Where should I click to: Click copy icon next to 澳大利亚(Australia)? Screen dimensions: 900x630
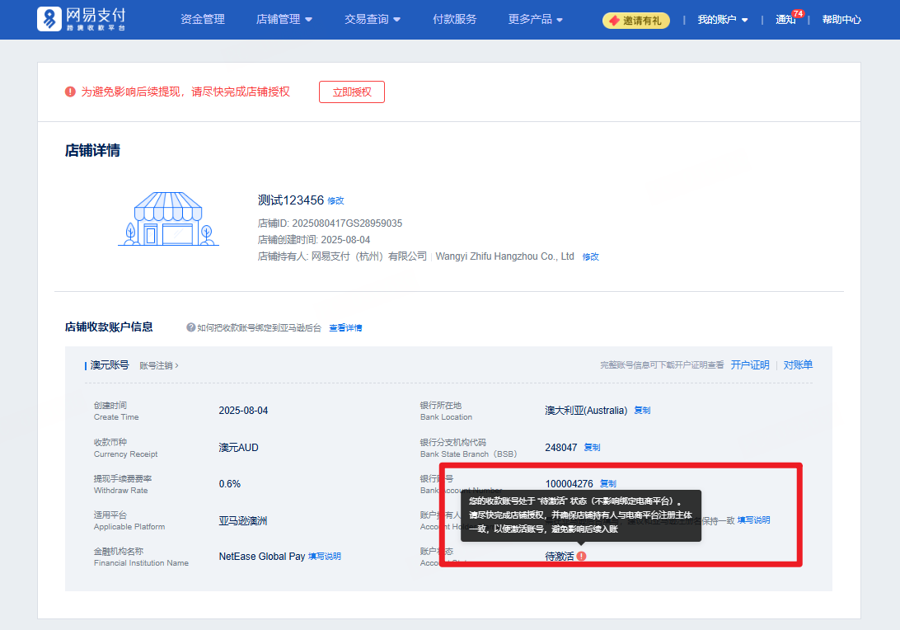[x=641, y=410]
